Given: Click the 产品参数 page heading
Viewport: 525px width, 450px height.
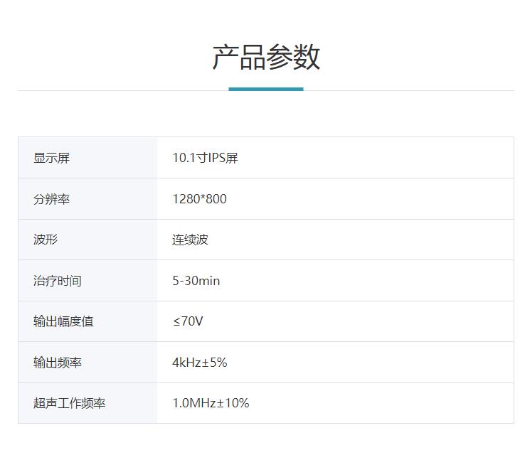Looking at the screenshot, I should 266,58.
